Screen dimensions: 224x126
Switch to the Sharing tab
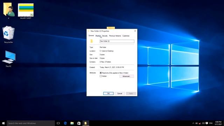[98, 36]
